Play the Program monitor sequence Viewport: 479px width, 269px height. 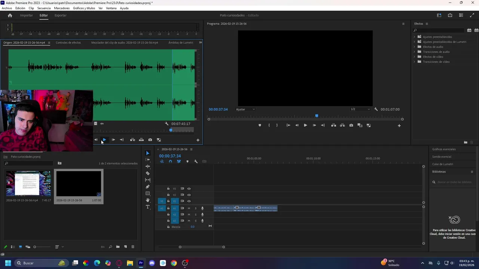pyautogui.click(x=305, y=125)
